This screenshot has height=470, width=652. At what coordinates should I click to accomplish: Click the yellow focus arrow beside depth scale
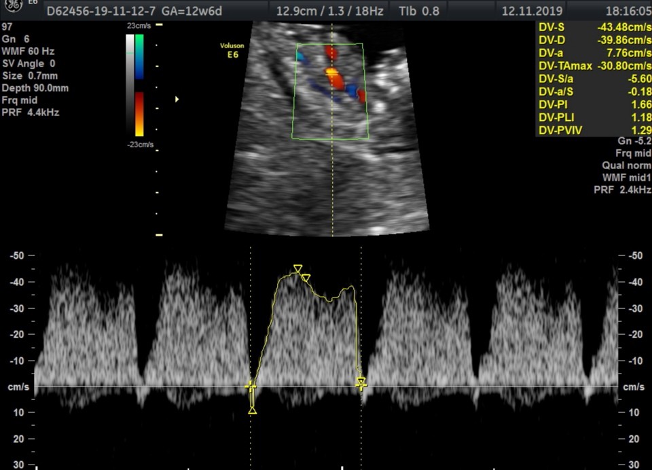pos(177,99)
